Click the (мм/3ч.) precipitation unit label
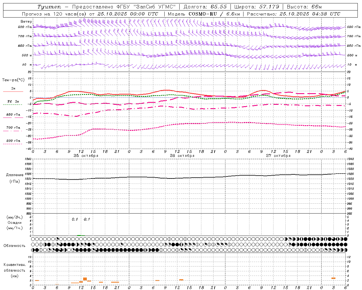Screen dimensions: 362x290 click(x=15, y=217)
